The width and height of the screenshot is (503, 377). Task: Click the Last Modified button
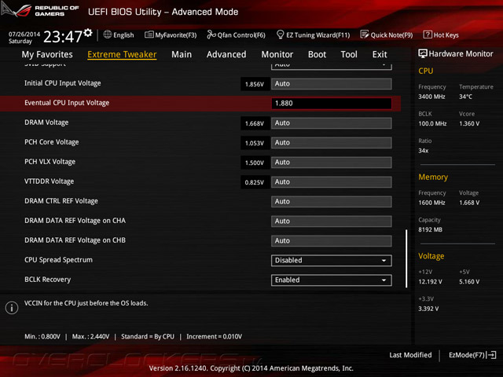click(x=410, y=355)
